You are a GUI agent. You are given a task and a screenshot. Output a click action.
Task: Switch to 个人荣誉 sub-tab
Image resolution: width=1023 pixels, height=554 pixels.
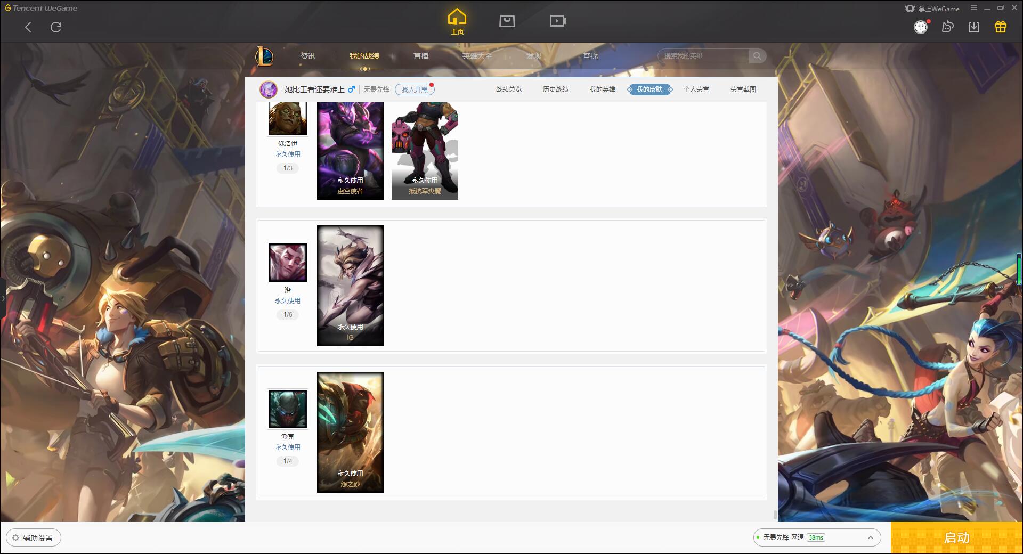[696, 89]
